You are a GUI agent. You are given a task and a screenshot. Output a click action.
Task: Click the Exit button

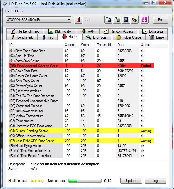click(x=160, y=20)
